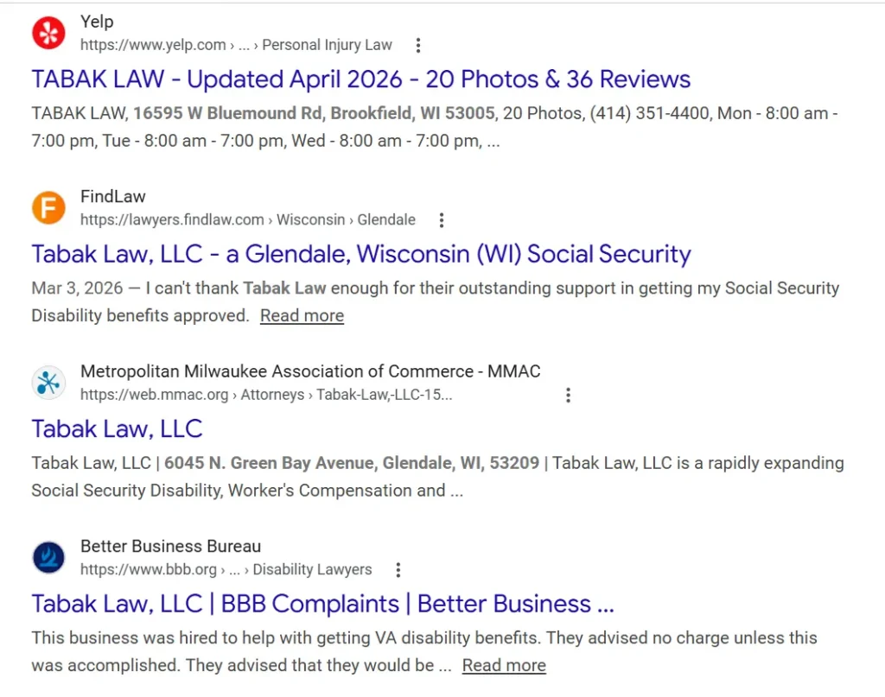Open the three-dot menu beside the FindLaw result
This screenshot has width=885, height=697.
[442, 220]
